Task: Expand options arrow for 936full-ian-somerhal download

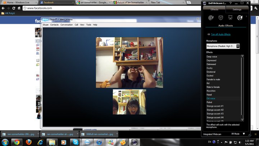Action: (x=117, y=134)
